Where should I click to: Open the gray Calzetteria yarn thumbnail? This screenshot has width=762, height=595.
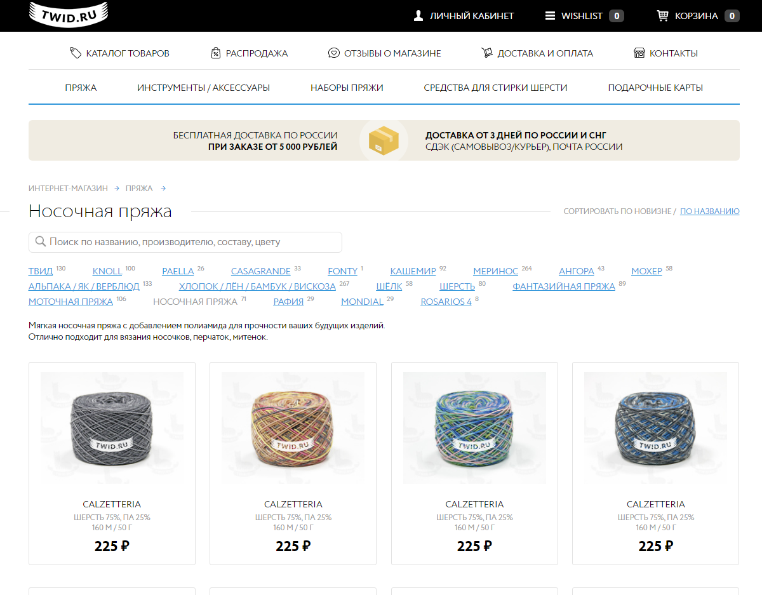pyautogui.click(x=112, y=428)
